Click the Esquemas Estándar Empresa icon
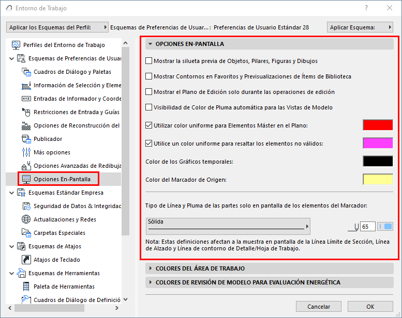 [21, 193]
